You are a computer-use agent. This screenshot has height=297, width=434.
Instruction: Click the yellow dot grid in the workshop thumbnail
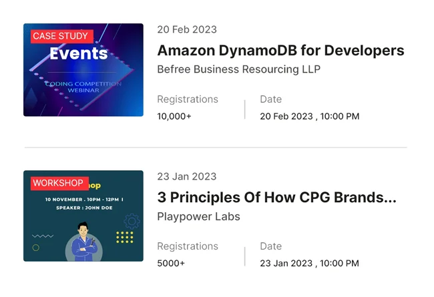[124, 237]
